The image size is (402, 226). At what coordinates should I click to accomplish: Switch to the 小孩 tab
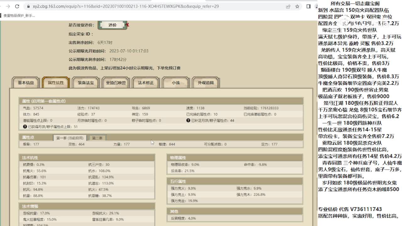coord(176,83)
